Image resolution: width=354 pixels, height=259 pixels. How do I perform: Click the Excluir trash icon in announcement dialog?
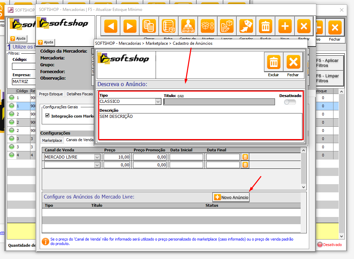(274, 63)
